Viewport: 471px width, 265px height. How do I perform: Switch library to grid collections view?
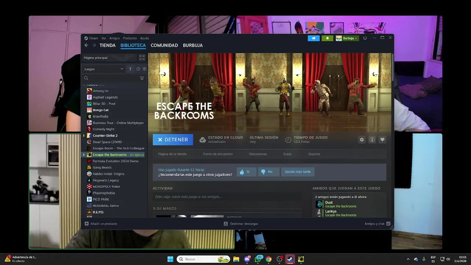[142, 58]
